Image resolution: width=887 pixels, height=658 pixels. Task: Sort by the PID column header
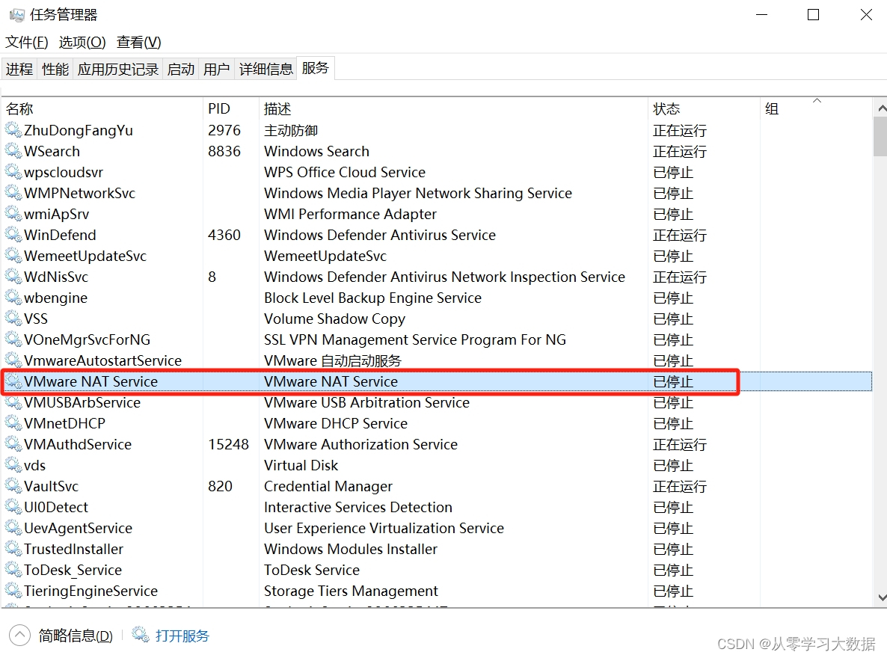(x=231, y=108)
